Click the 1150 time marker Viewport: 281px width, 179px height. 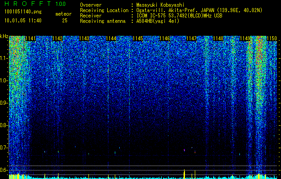click(272, 38)
